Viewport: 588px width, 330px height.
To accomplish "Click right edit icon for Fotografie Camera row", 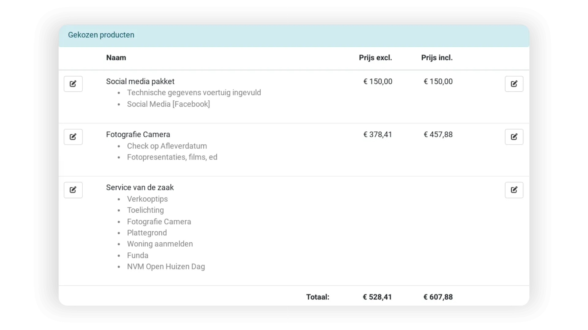I will pyautogui.click(x=514, y=137).
